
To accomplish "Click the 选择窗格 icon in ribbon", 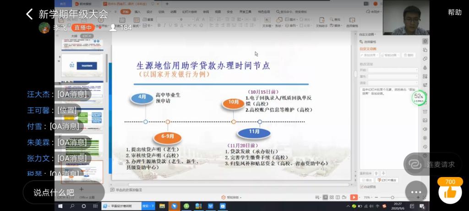I will (352, 23).
